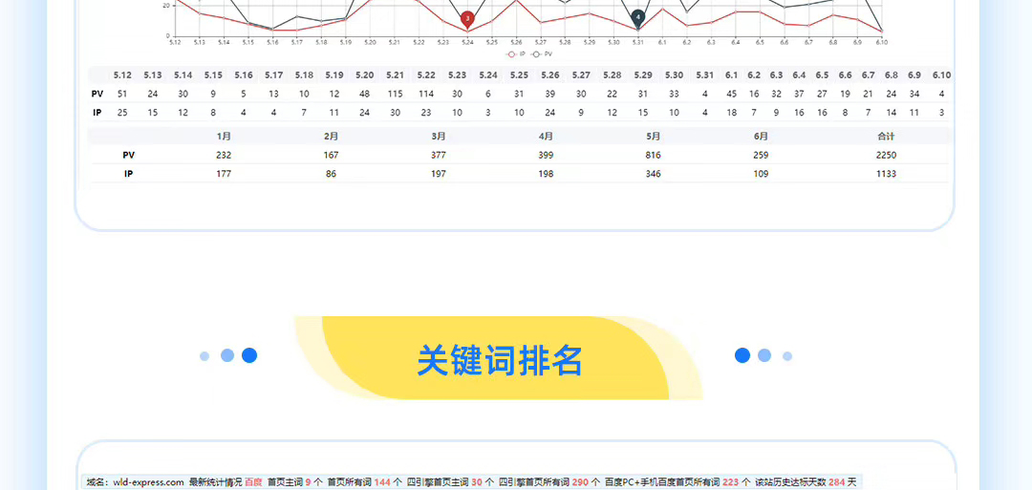This screenshot has height=490, width=1032.
Task: Click the PV value 114 under 5.22
Action: point(426,94)
